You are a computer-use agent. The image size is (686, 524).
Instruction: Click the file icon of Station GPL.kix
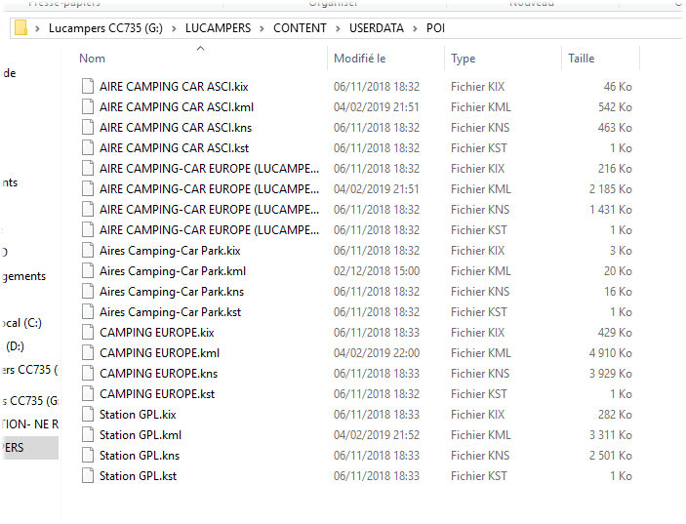pos(89,415)
